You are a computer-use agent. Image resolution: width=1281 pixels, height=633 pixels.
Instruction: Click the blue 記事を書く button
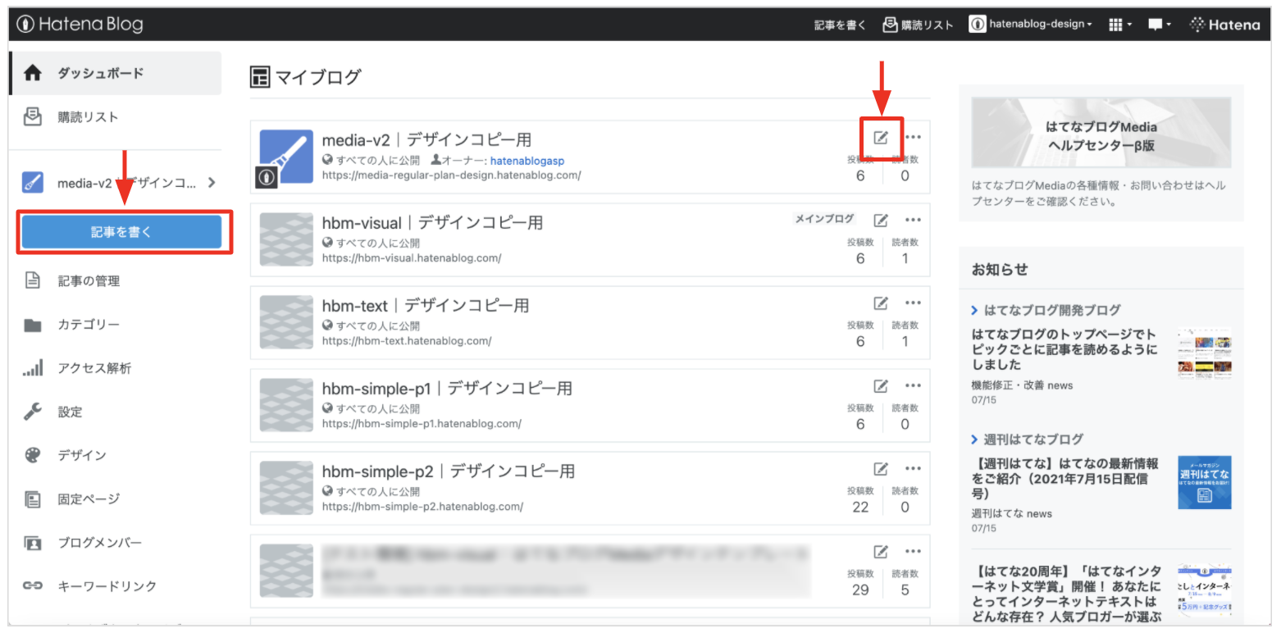[121, 232]
